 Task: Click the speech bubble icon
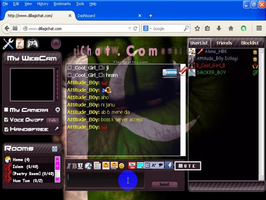(160, 165)
